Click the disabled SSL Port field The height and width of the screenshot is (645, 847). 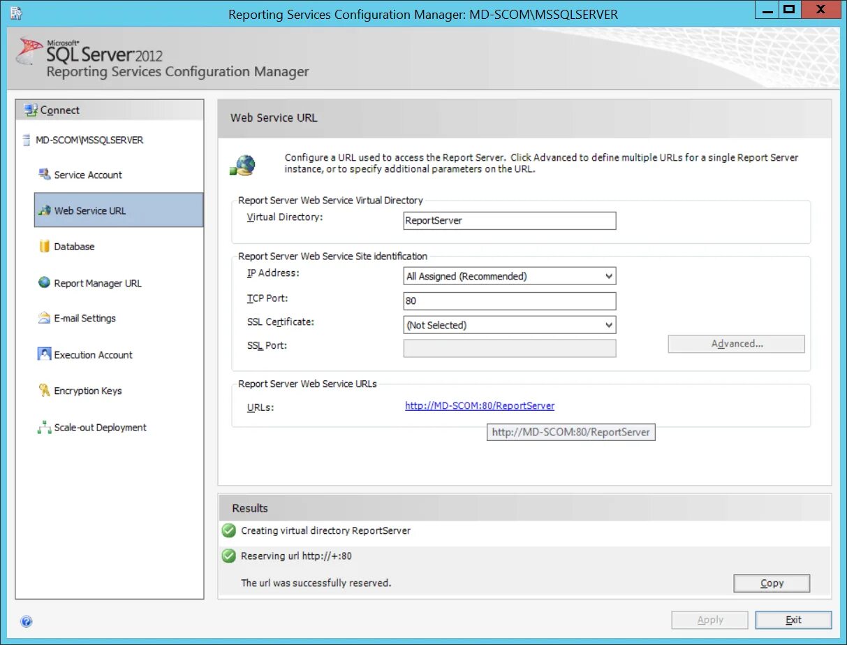510,348
